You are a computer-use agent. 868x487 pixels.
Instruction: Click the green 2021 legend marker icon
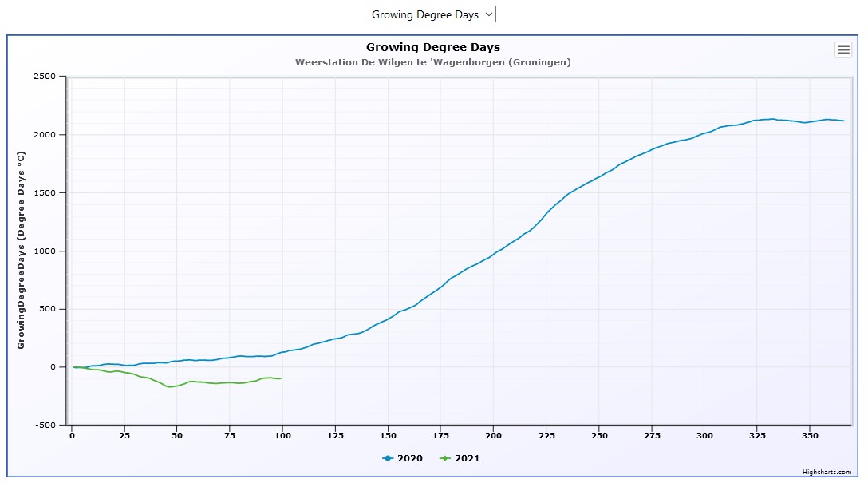[x=444, y=458]
